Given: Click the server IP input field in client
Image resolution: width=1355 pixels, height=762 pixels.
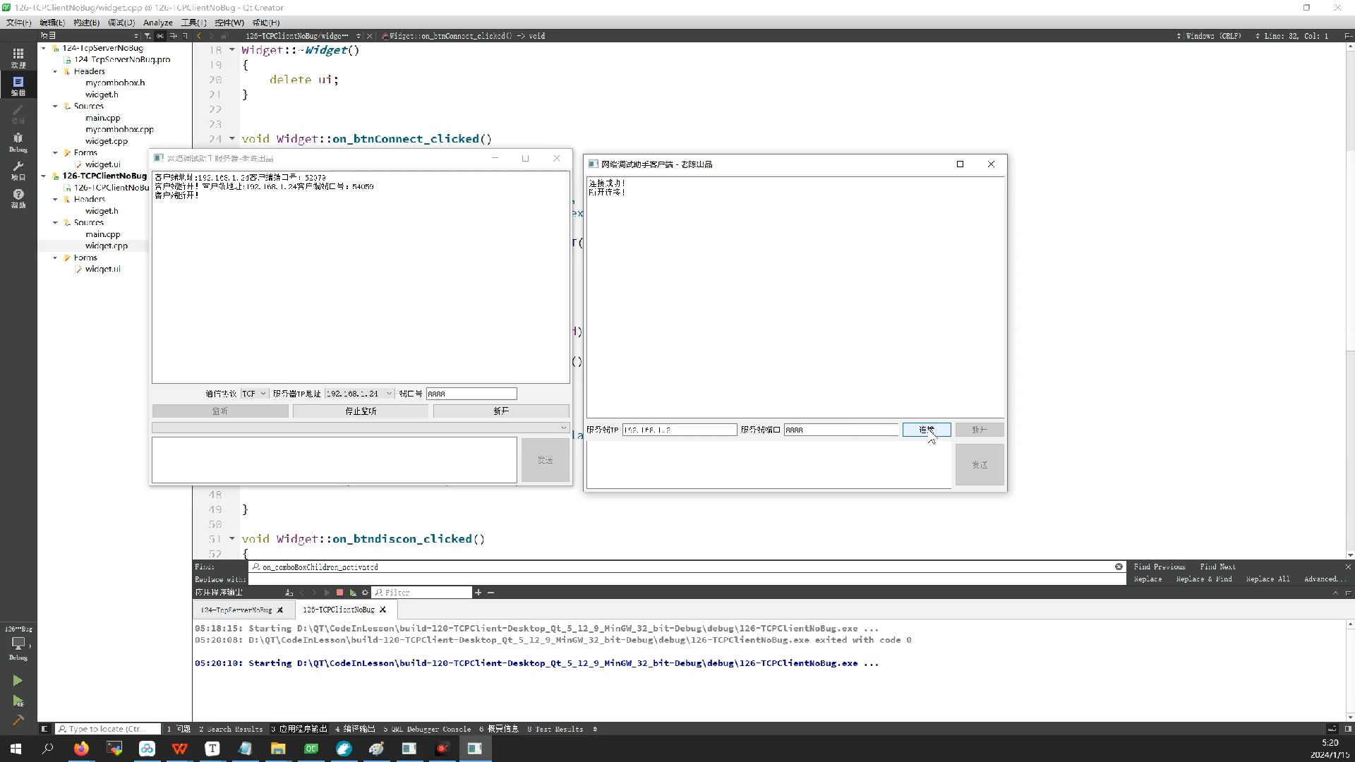Looking at the screenshot, I should pos(679,430).
